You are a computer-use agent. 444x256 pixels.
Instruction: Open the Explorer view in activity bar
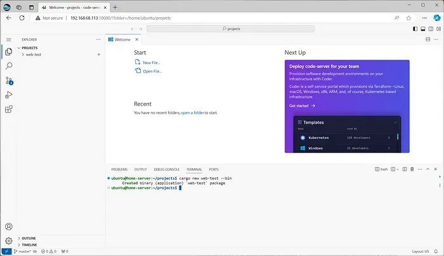tap(9, 51)
